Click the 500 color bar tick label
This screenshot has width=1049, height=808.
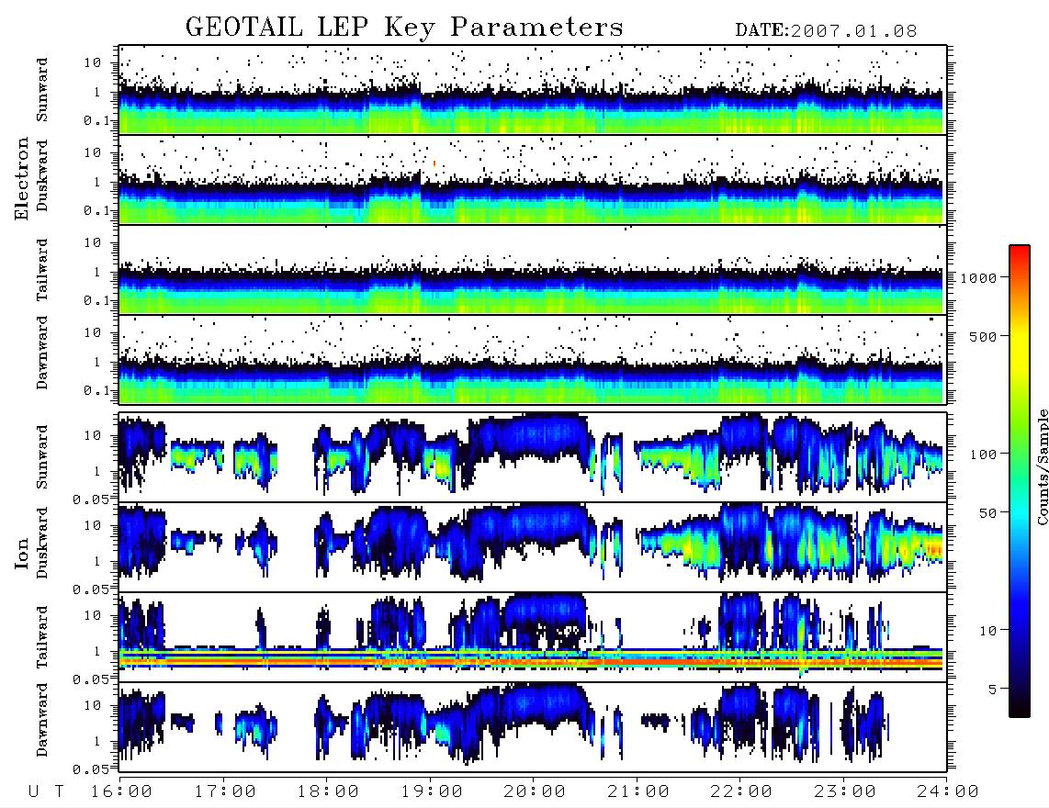click(983, 336)
